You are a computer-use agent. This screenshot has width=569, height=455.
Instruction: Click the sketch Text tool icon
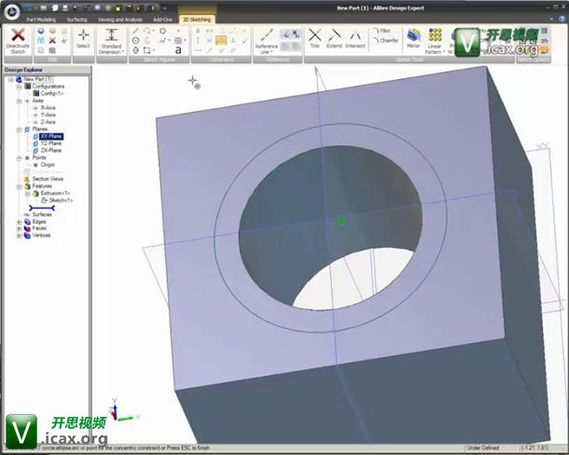click(x=177, y=50)
